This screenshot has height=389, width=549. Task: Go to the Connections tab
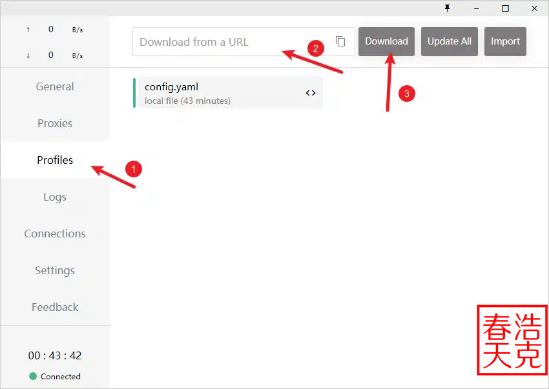pos(55,234)
